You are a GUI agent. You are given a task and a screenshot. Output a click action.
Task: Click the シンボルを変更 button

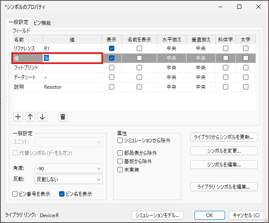(224, 151)
